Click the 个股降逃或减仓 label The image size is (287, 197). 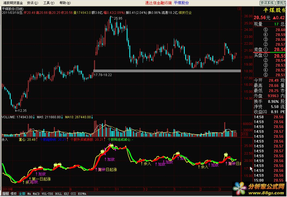tap(120, 140)
